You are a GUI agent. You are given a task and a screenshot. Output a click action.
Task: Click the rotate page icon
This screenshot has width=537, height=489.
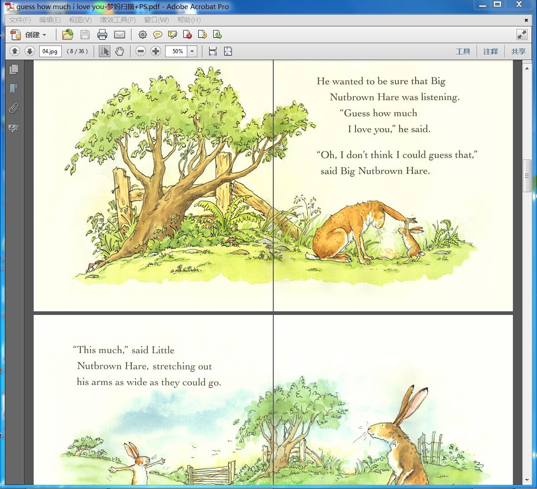pos(202,35)
